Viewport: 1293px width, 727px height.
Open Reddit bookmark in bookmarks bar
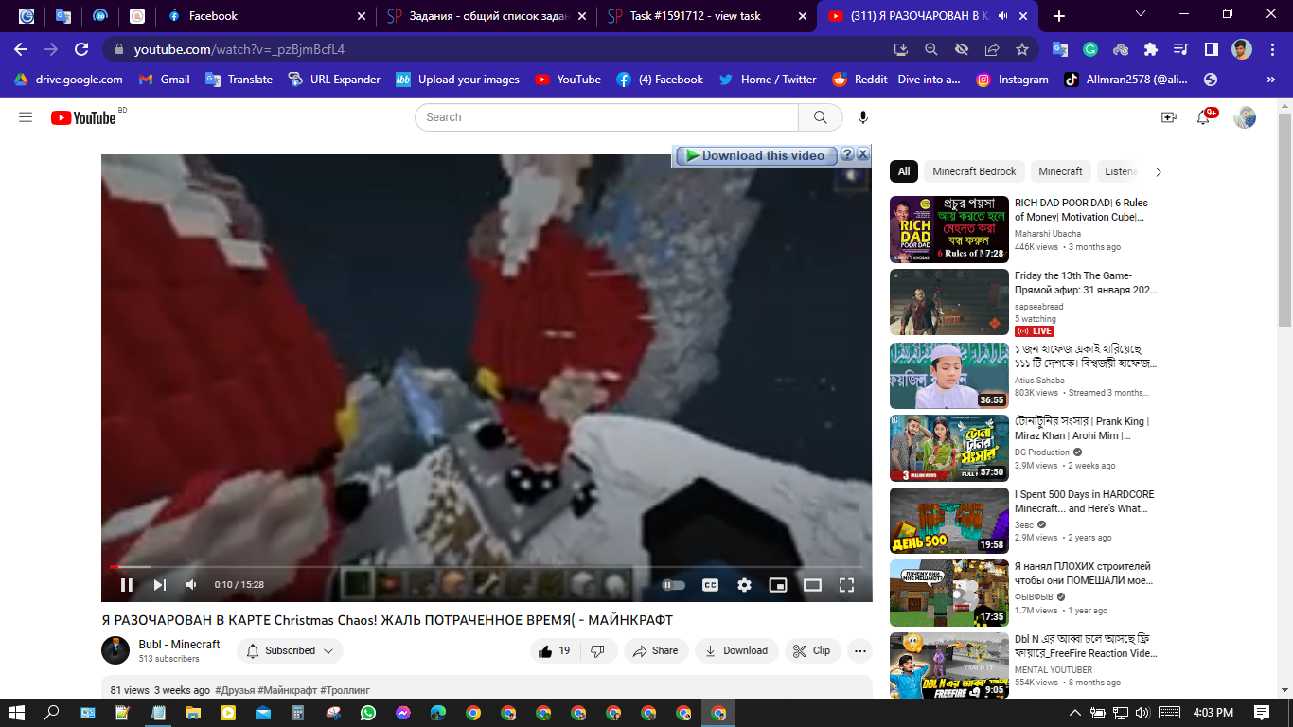[895, 80]
